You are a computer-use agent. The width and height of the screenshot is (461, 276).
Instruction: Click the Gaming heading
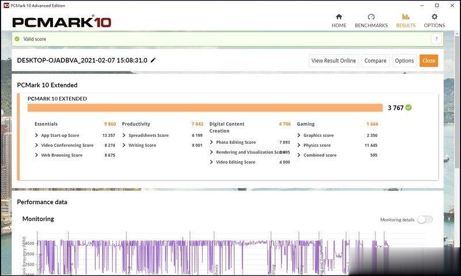305,124
